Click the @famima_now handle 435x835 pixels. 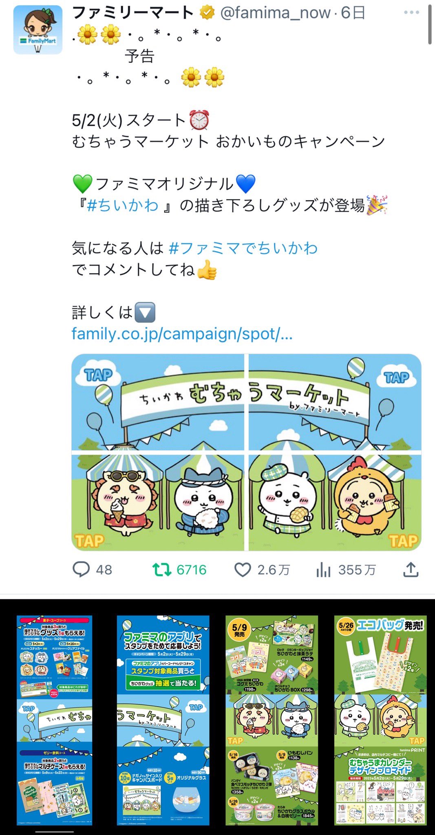click(275, 13)
